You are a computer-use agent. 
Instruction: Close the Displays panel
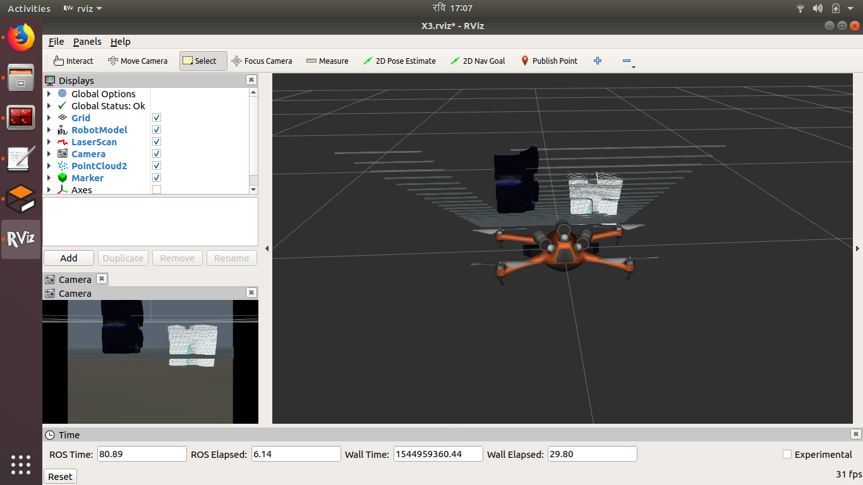[251, 80]
